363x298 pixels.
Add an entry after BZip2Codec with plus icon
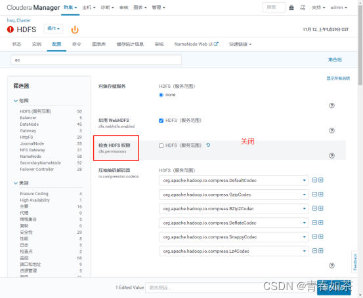(320, 208)
